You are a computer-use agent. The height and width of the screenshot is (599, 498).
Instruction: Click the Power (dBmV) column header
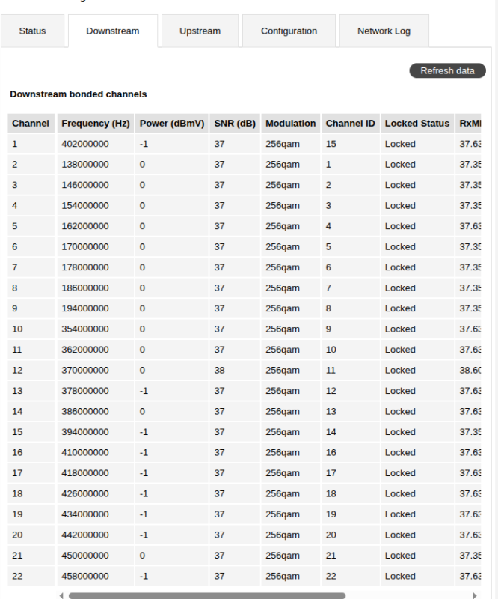[172, 123]
